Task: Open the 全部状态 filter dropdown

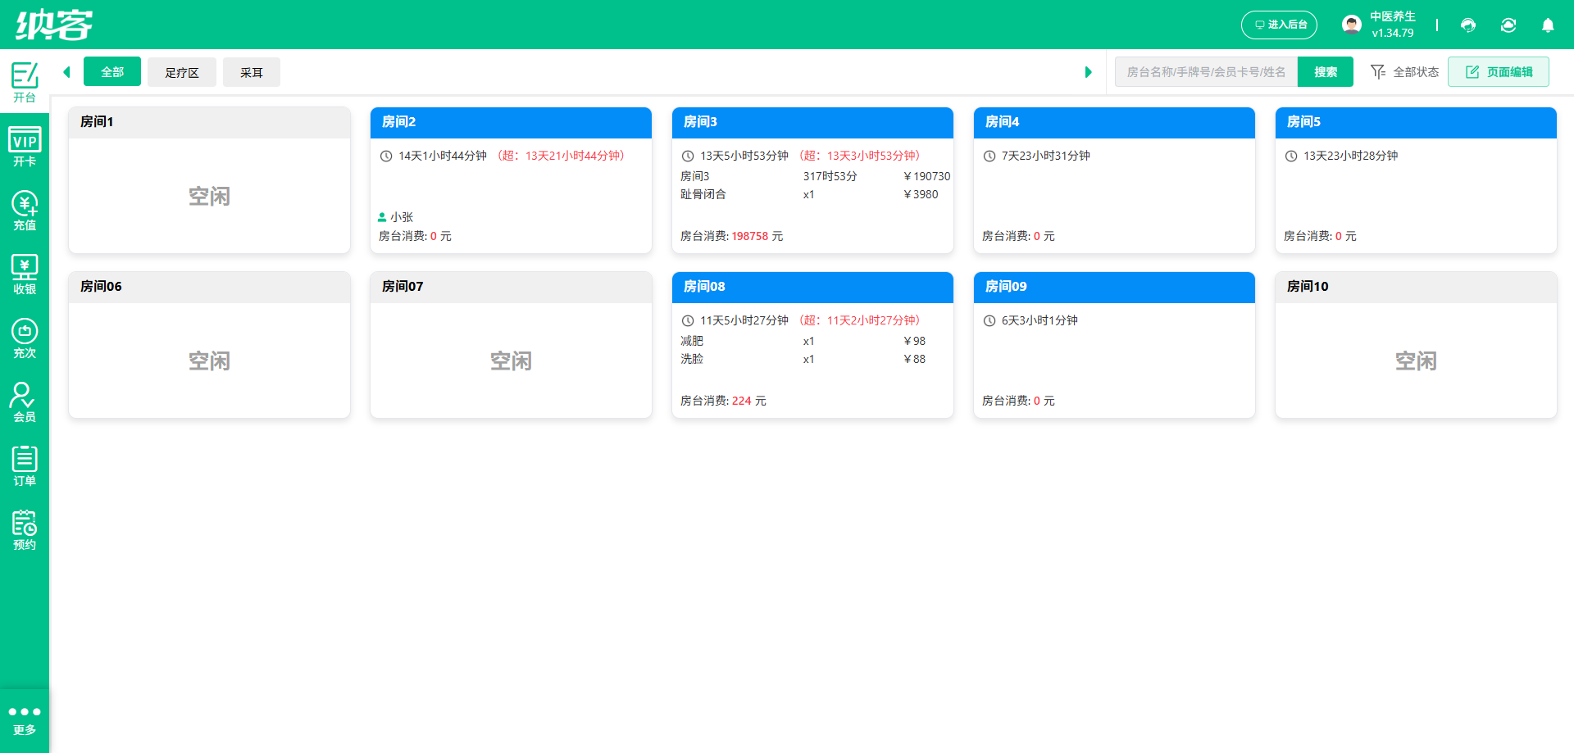Action: (x=1405, y=72)
